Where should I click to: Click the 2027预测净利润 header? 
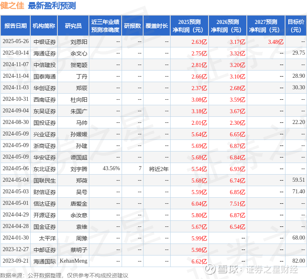266,26
